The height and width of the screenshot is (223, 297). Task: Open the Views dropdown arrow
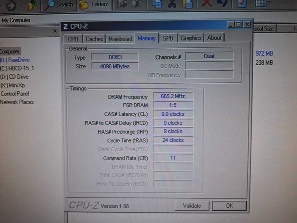coord(269,2)
